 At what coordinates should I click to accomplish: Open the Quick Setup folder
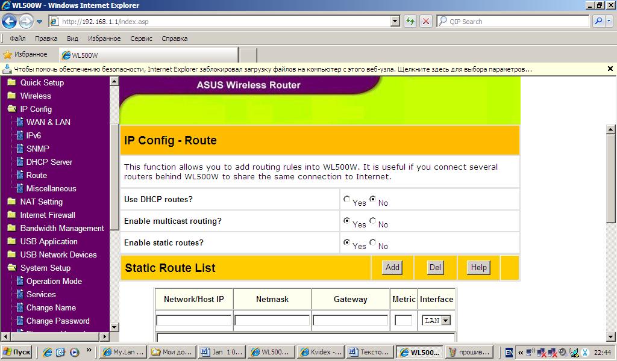36,82
